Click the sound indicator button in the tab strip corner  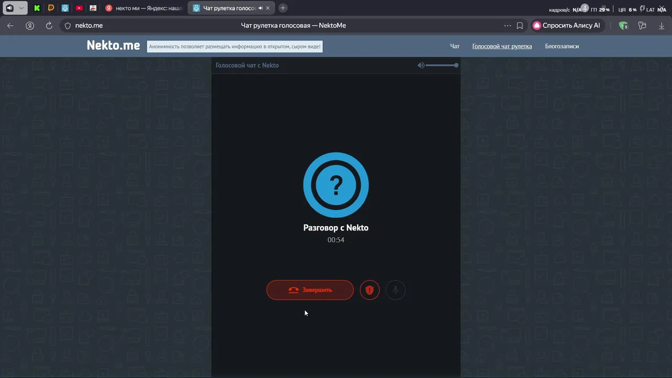click(9, 8)
